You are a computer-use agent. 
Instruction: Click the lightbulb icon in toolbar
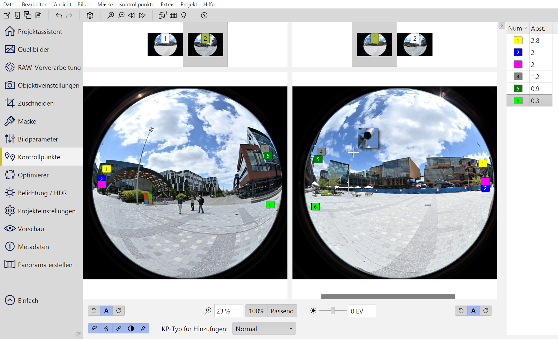click(x=184, y=15)
